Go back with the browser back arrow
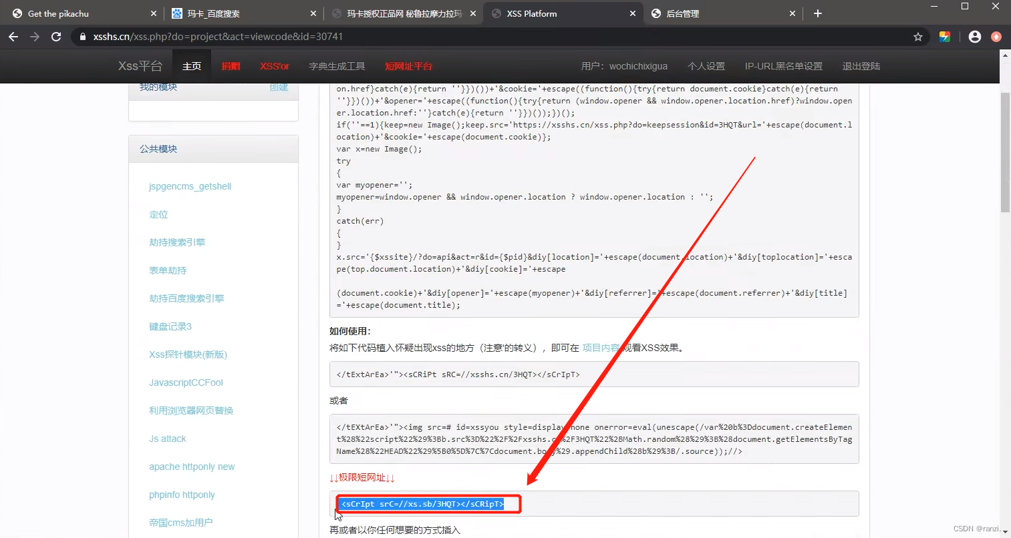The height and width of the screenshot is (538, 1011). coord(13,37)
